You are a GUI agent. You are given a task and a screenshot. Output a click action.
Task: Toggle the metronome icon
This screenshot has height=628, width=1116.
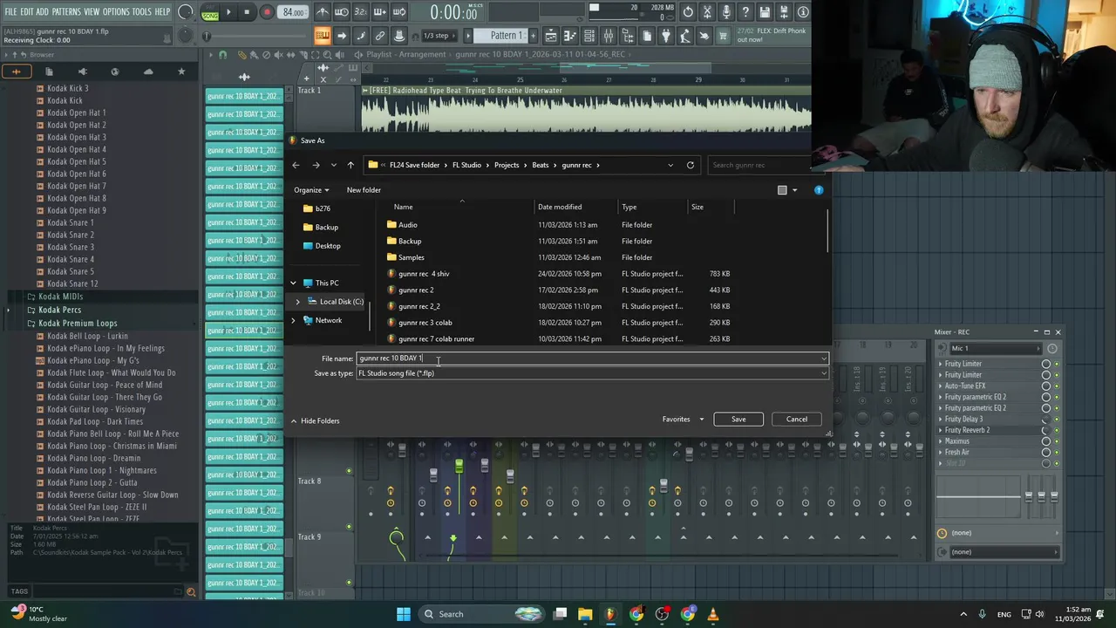point(323,12)
